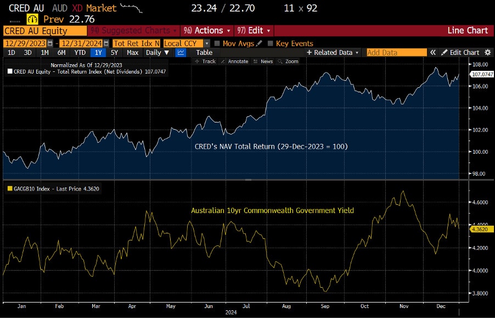Click the 4.3620 yield axis label

click(482, 230)
